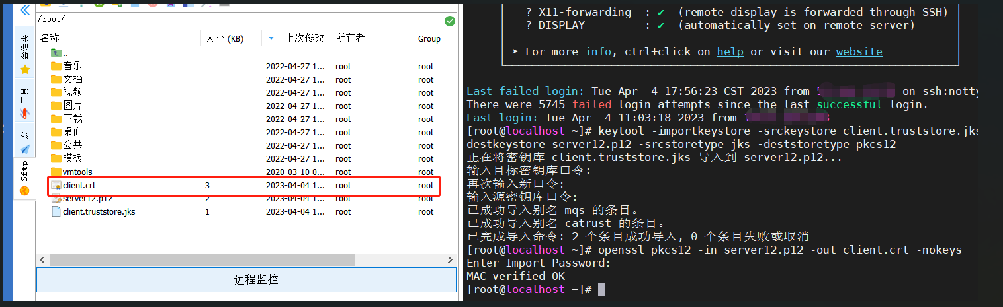Switch to the Sftp side tab
This screenshot has width=1003, height=307.
pos(25,178)
